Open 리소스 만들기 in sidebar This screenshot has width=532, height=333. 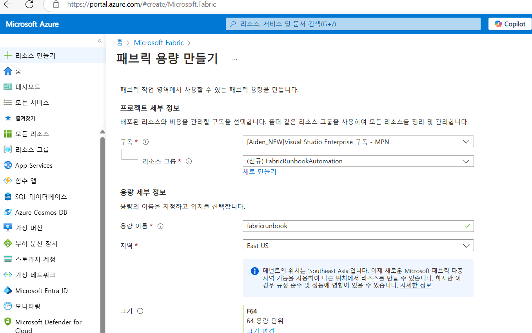[x=53, y=55]
